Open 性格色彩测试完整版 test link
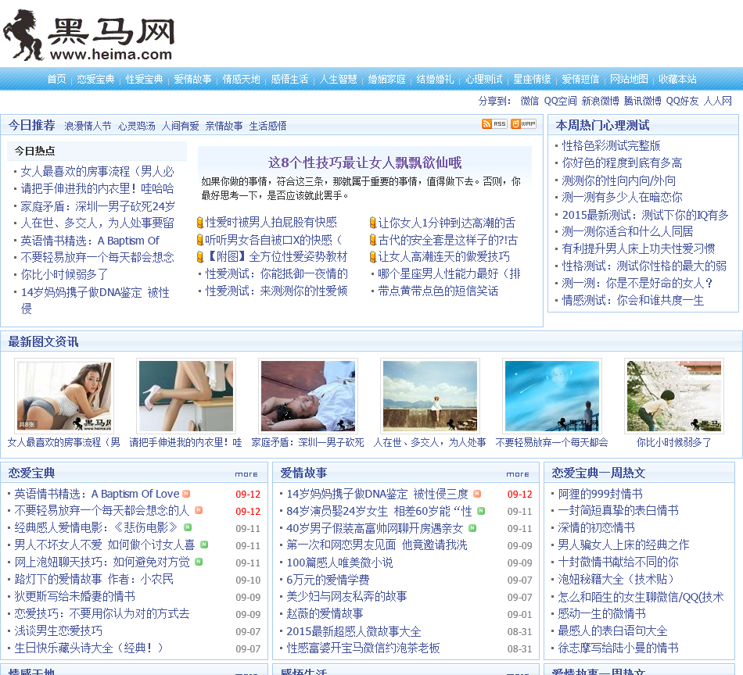 click(x=612, y=146)
